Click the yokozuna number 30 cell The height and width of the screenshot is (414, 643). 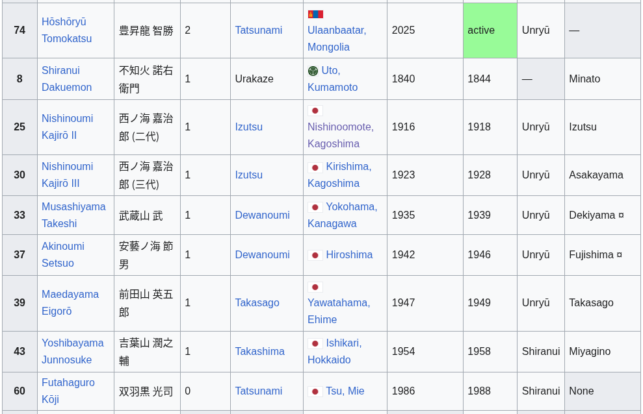[x=20, y=175]
